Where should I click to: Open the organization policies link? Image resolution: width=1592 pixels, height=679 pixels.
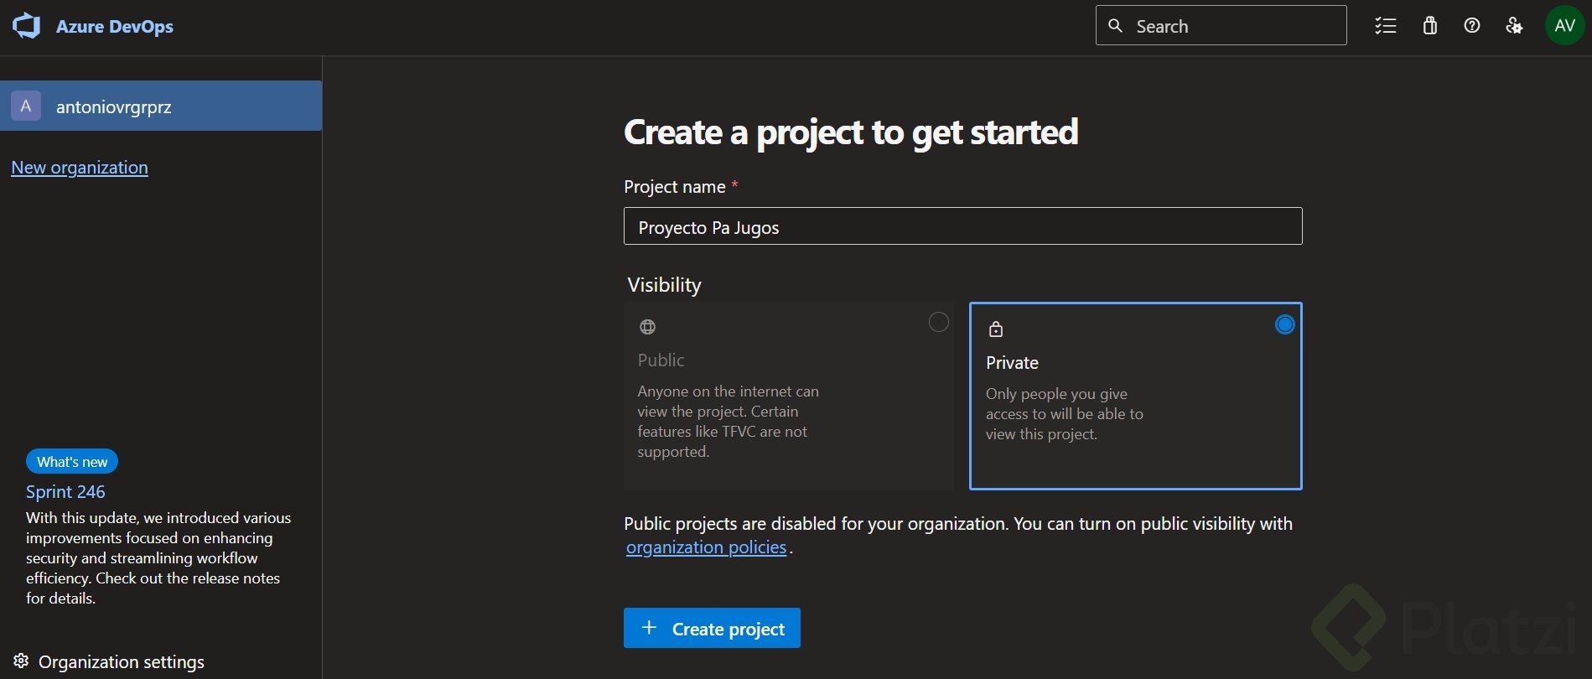coord(706,547)
